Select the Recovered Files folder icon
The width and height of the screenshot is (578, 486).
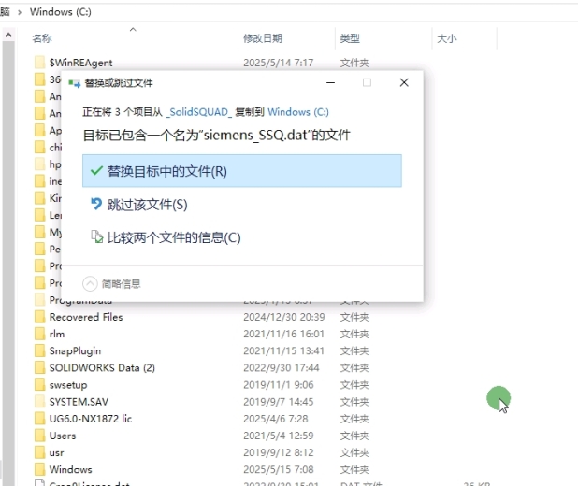coord(39,317)
